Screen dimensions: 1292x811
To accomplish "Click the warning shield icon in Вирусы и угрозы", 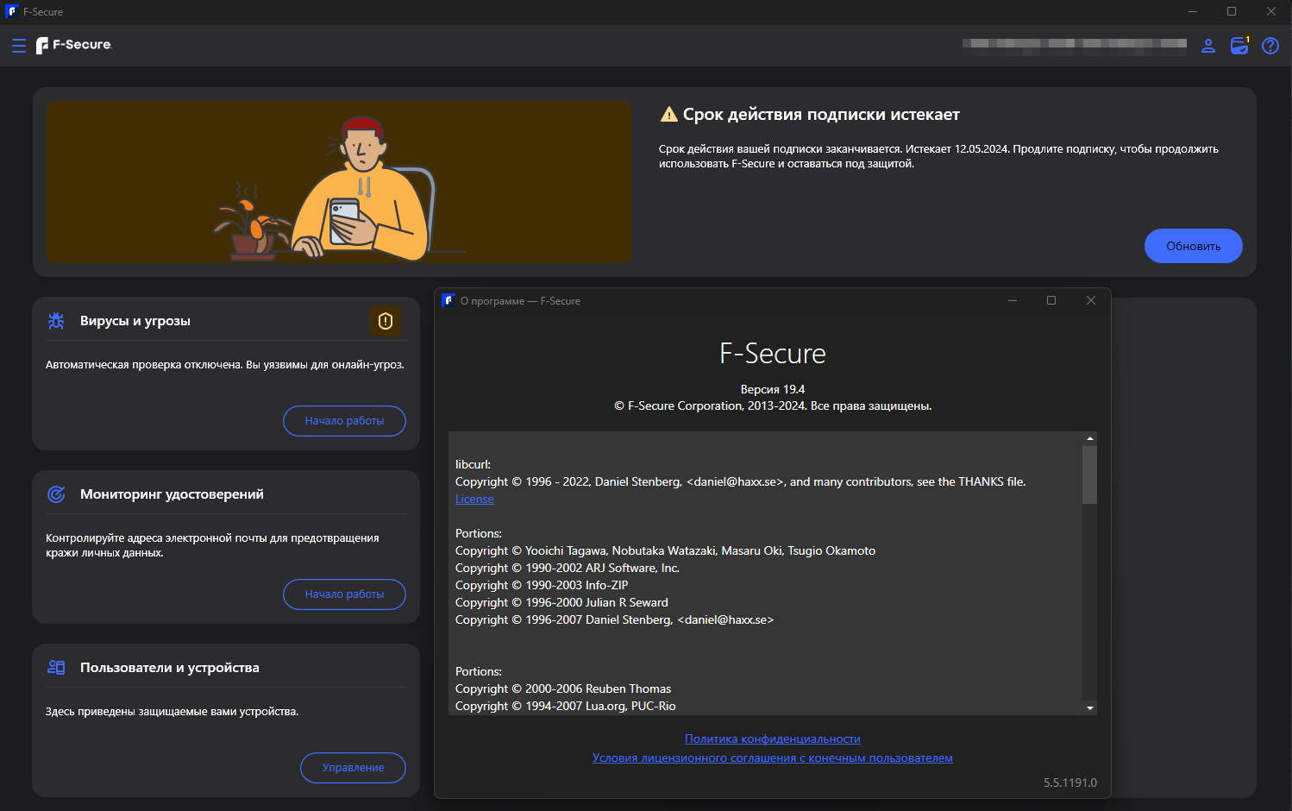I will coord(386,321).
